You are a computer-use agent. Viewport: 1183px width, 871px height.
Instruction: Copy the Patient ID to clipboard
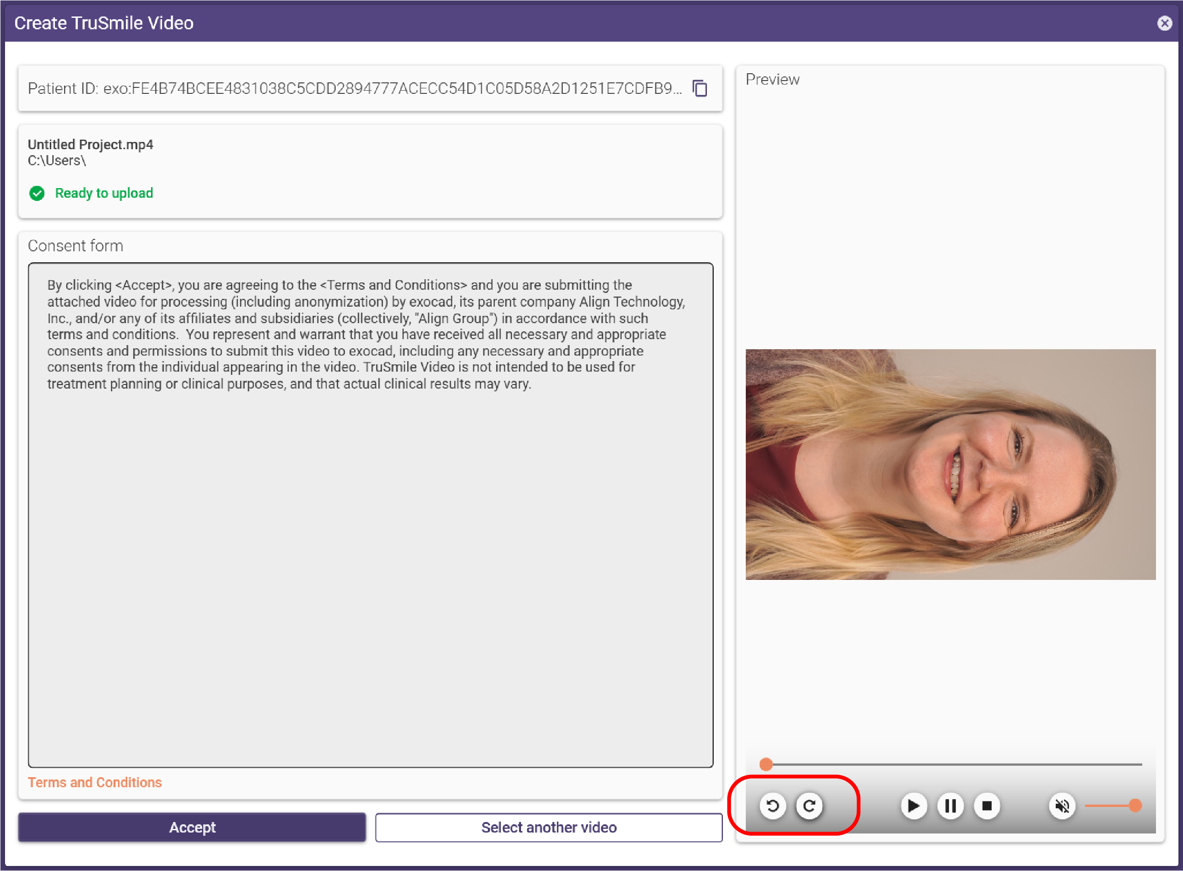point(700,88)
